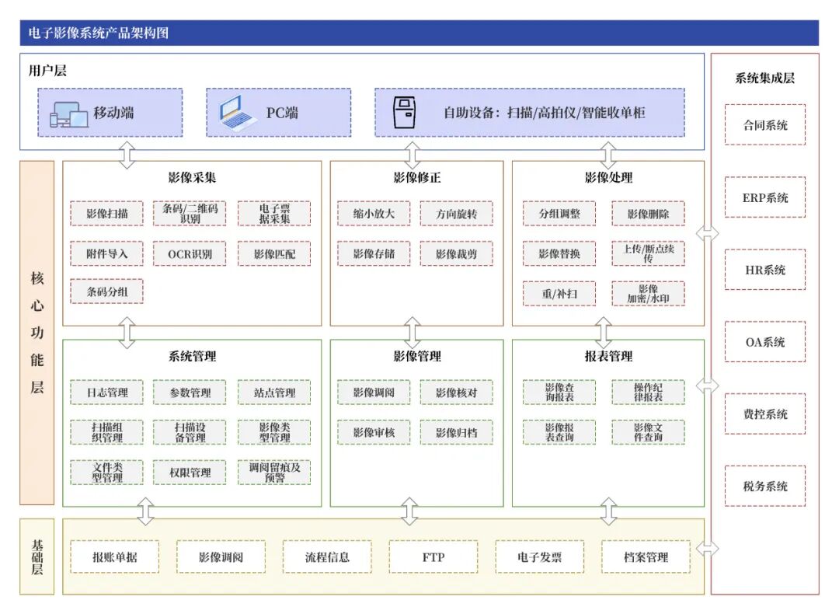839x614 pixels.
Task: Choose the 影像删除 box
Action: pos(648,214)
